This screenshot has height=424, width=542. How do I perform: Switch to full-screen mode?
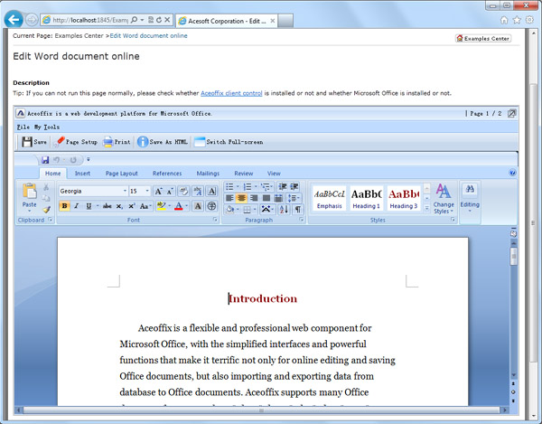(x=229, y=142)
